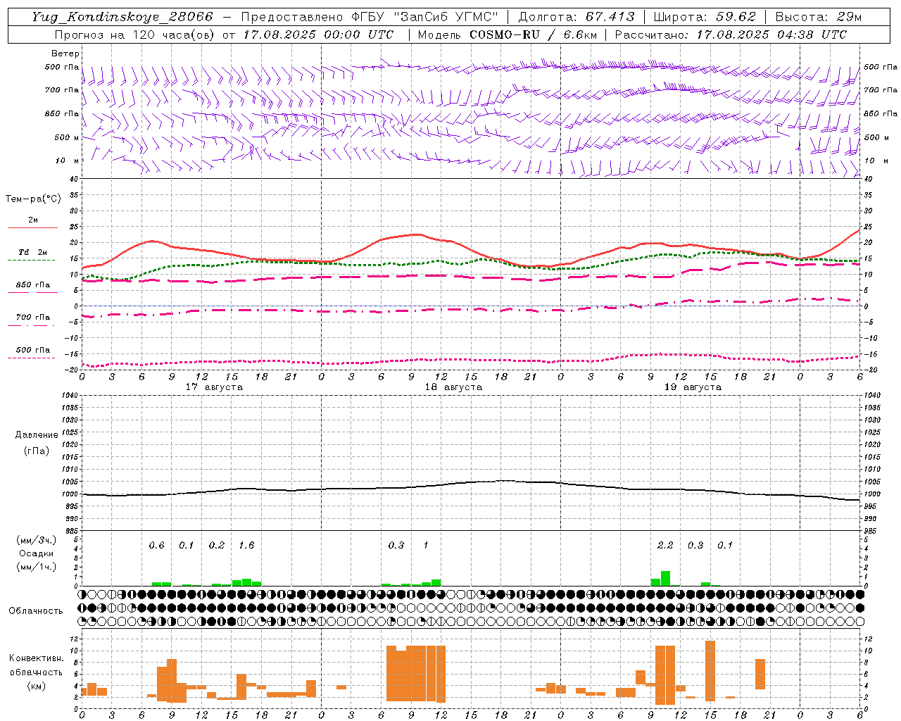Click the (мм/1ч.) precipitation unit label
Image resolution: width=901 pixels, height=721 pixels.
[36, 567]
